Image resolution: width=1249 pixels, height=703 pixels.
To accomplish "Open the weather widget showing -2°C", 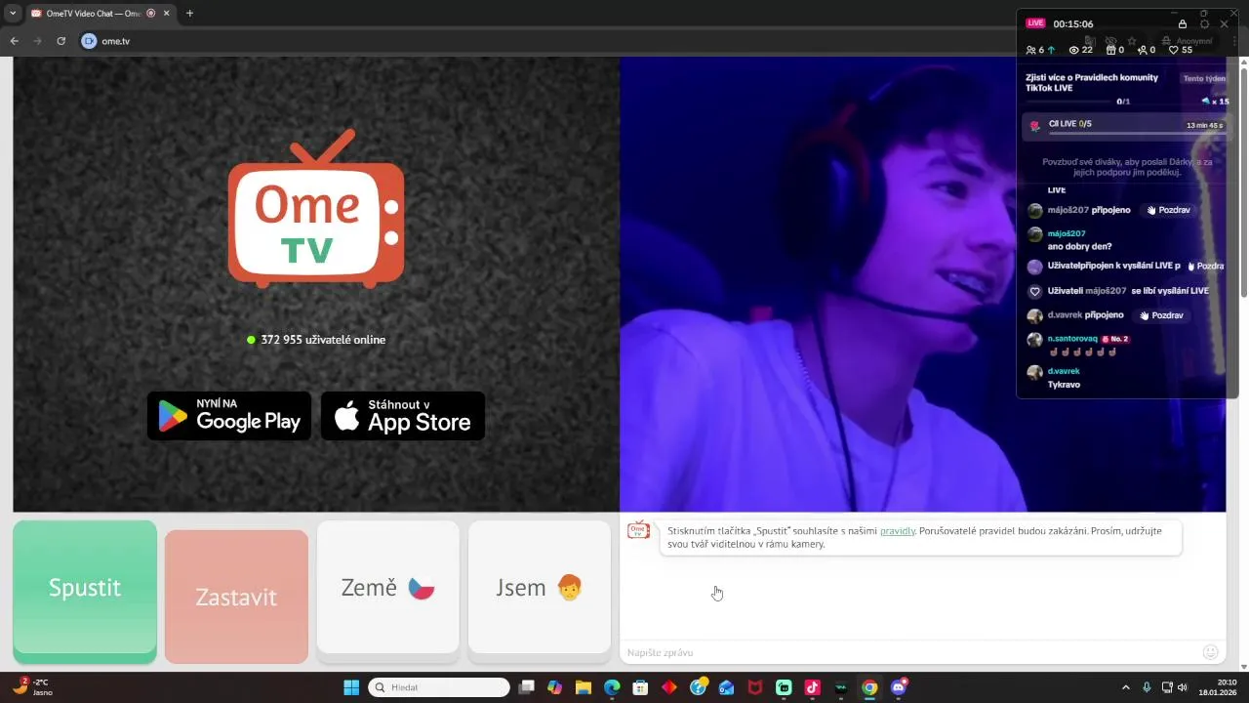I will [31, 687].
